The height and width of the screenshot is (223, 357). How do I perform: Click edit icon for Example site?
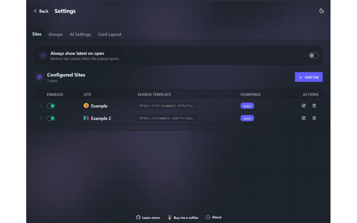pyautogui.click(x=304, y=106)
